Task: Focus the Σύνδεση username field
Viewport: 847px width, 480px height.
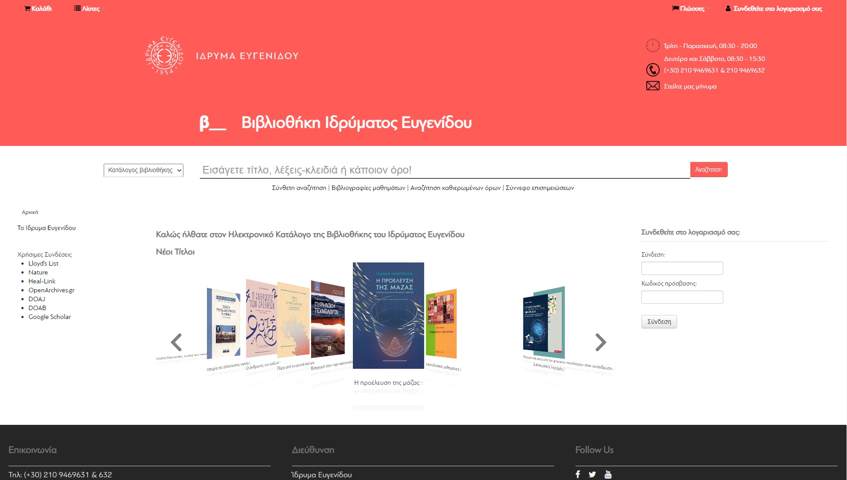Action: tap(682, 268)
